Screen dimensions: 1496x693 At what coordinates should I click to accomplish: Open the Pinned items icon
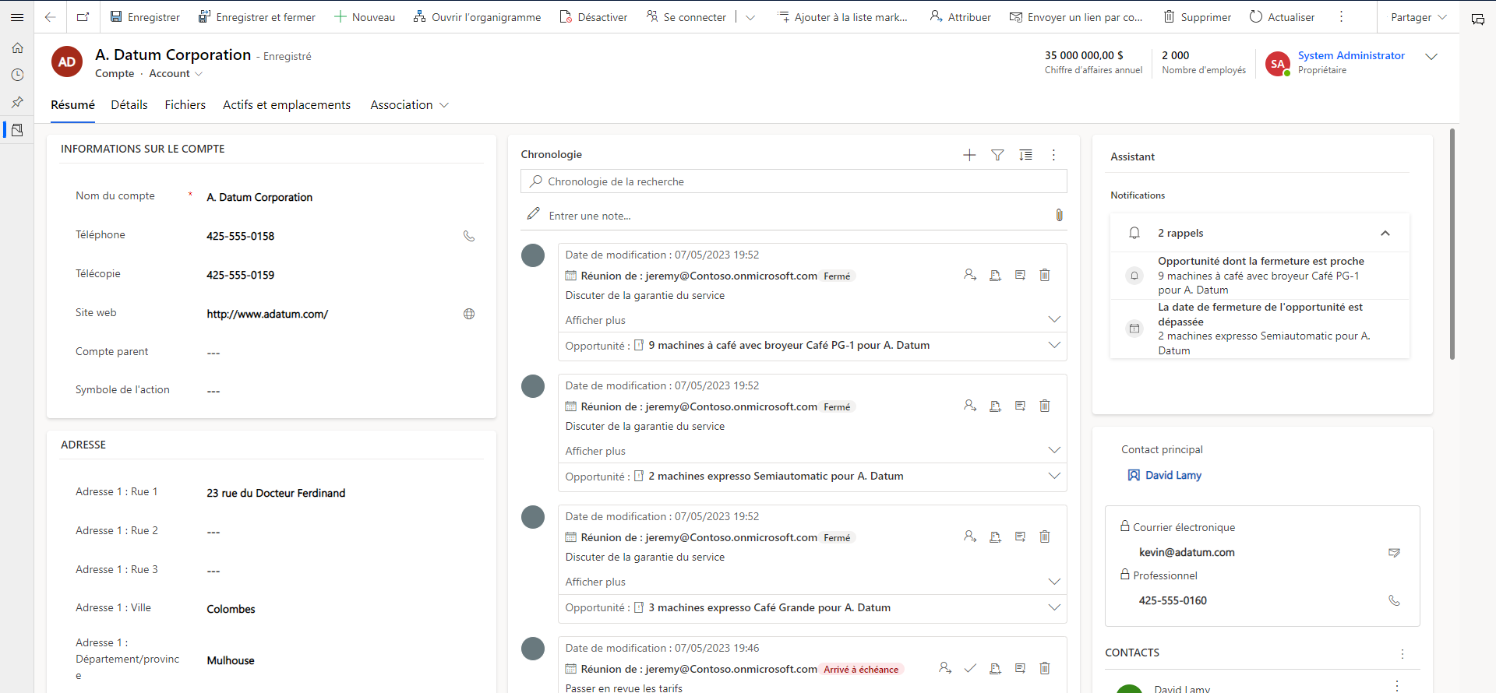(x=17, y=102)
